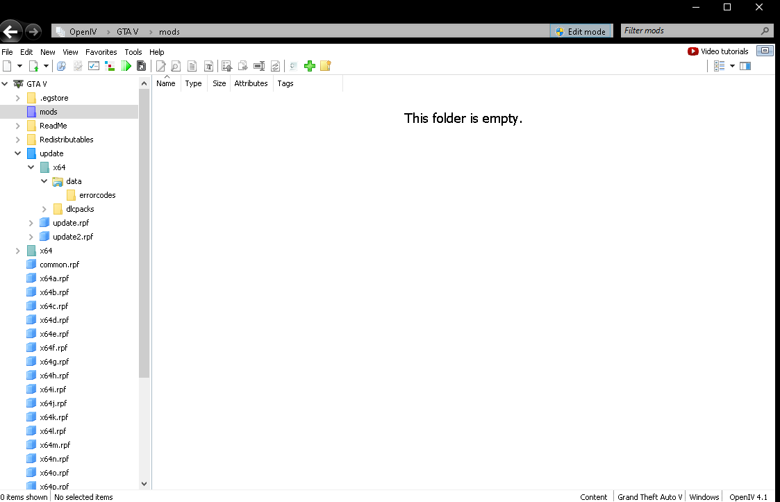Expand the .egstore folder node
The width and height of the screenshot is (780, 502).
tap(18, 98)
